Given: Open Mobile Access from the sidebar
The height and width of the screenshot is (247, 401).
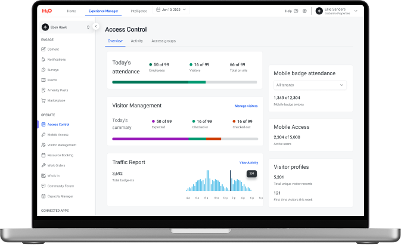Looking at the screenshot, I should 58,135.
